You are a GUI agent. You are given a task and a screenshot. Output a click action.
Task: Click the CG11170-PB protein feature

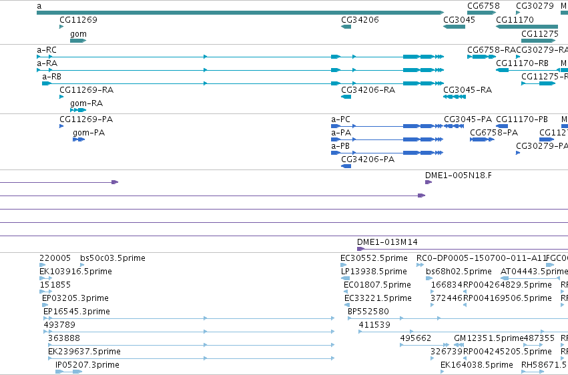[502, 126]
